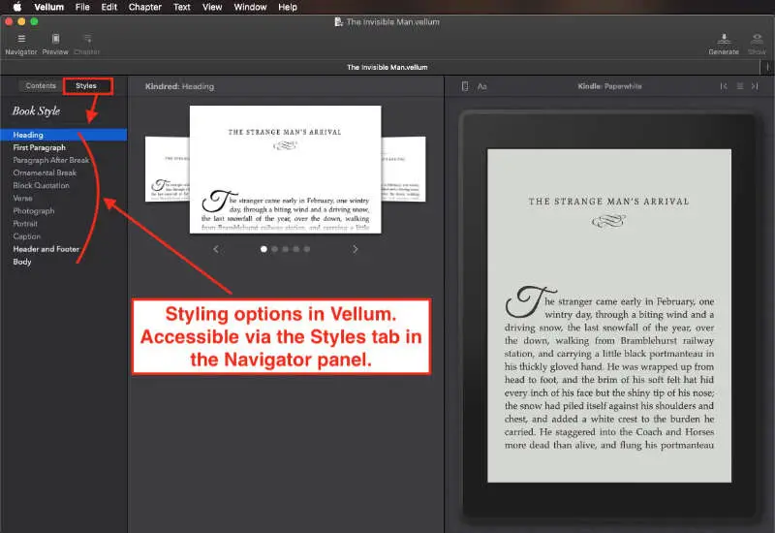Go to previous chapter in preview

[x=724, y=86]
